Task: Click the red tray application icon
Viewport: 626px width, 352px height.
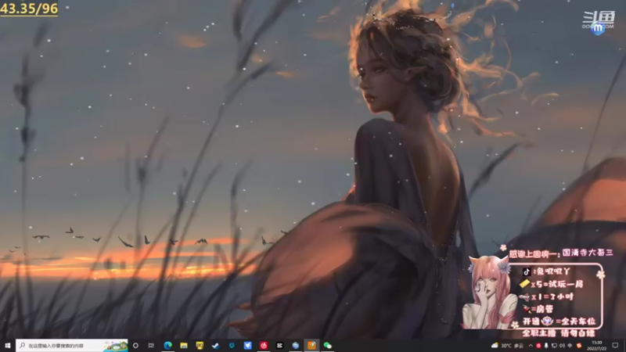Action: tap(538, 346)
